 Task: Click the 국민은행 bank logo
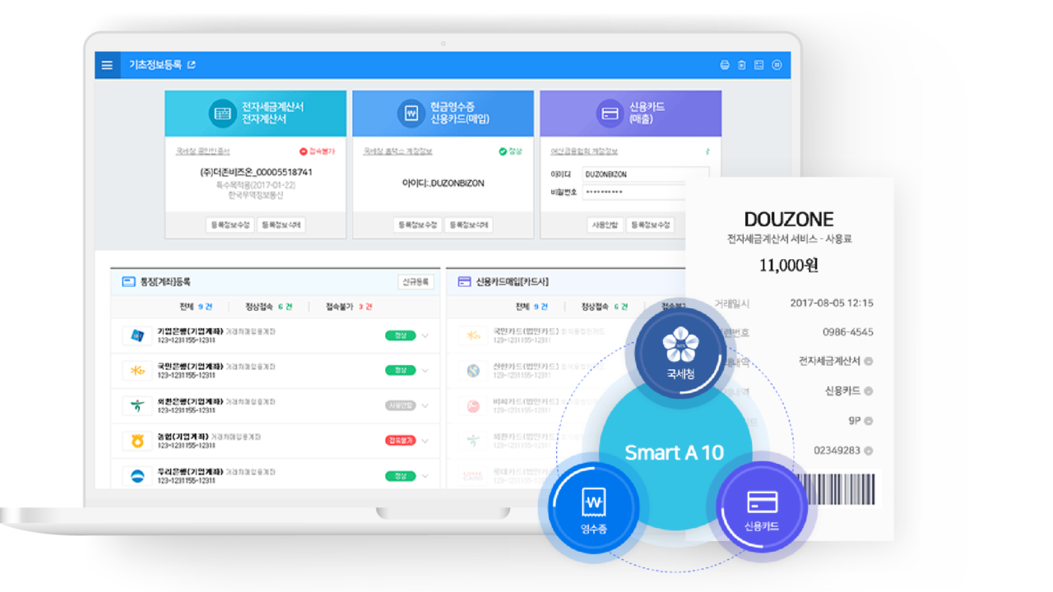137,370
